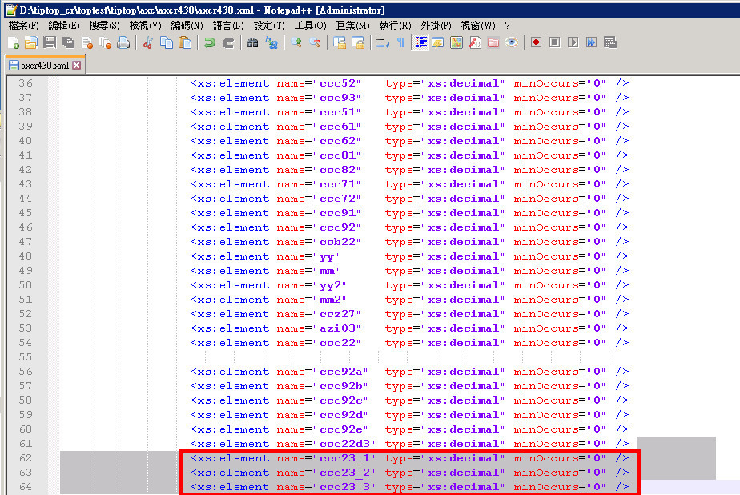Click the Folder as Workspace icon
740x495 pixels.
click(493, 43)
